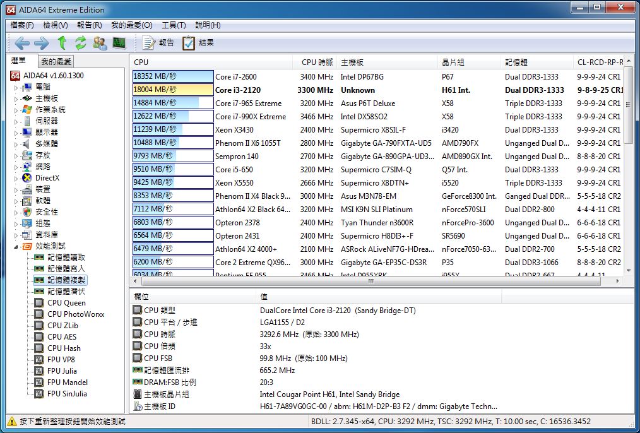Open the 檔案(F) menu
The image size is (640, 433).
(x=22, y=25)
